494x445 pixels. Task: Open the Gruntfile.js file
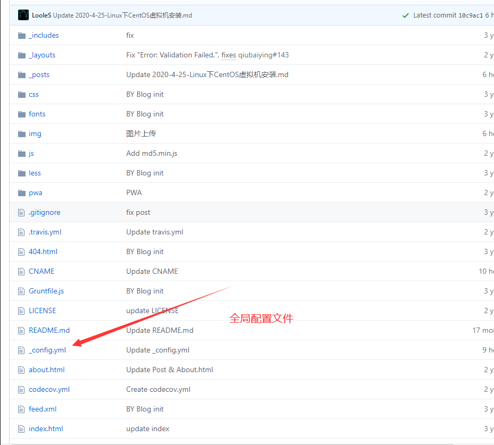coord(46,291)
